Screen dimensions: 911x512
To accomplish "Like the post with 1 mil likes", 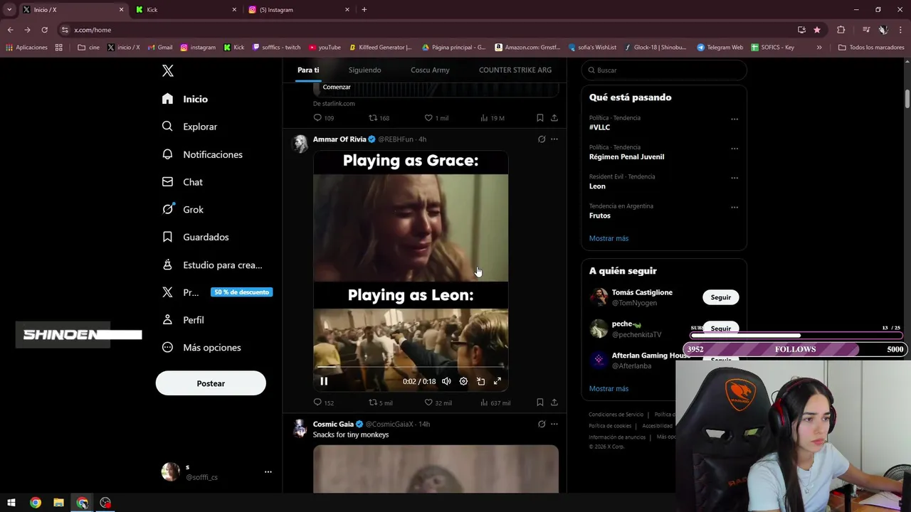I will click(x=436, y=118).
